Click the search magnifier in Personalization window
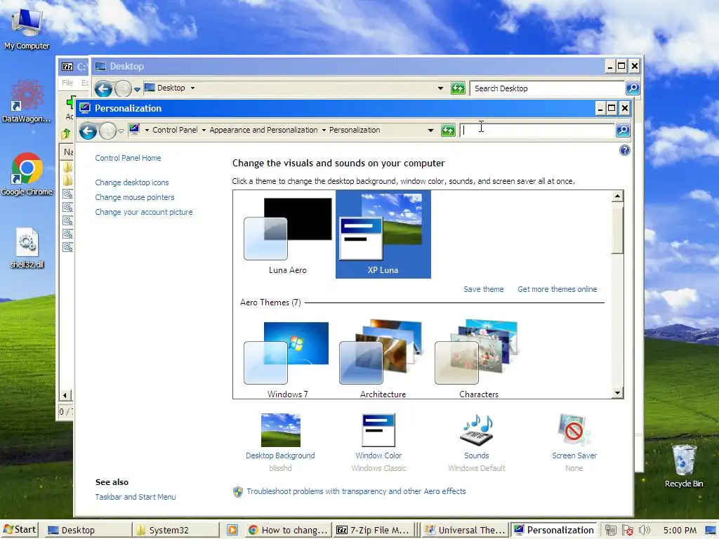 pyautogui.click(x=623, y=130)
